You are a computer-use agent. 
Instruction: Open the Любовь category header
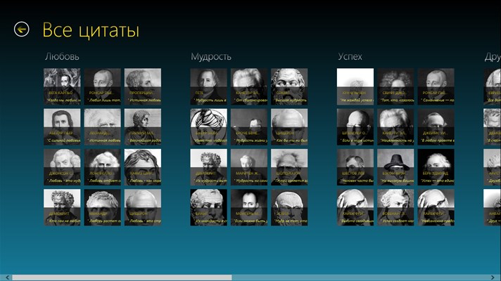62,56
